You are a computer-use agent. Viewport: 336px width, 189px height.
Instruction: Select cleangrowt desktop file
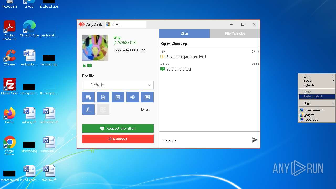[x=29, y=89]
